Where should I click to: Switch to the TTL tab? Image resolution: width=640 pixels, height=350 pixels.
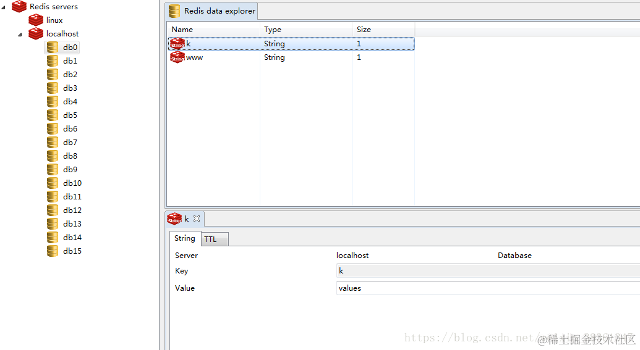click(x=215, y=239)
